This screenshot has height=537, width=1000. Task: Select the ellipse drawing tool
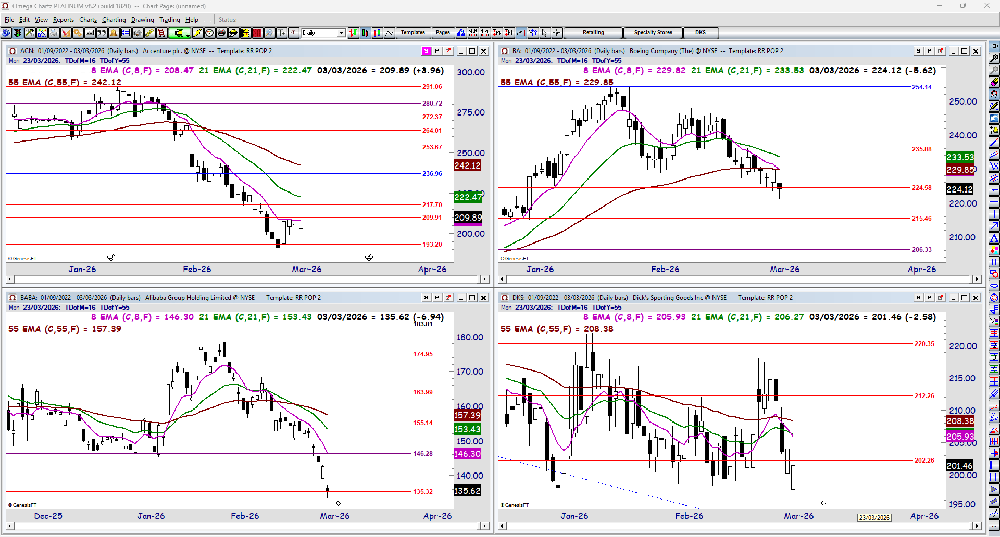click(x=994, y=286)
